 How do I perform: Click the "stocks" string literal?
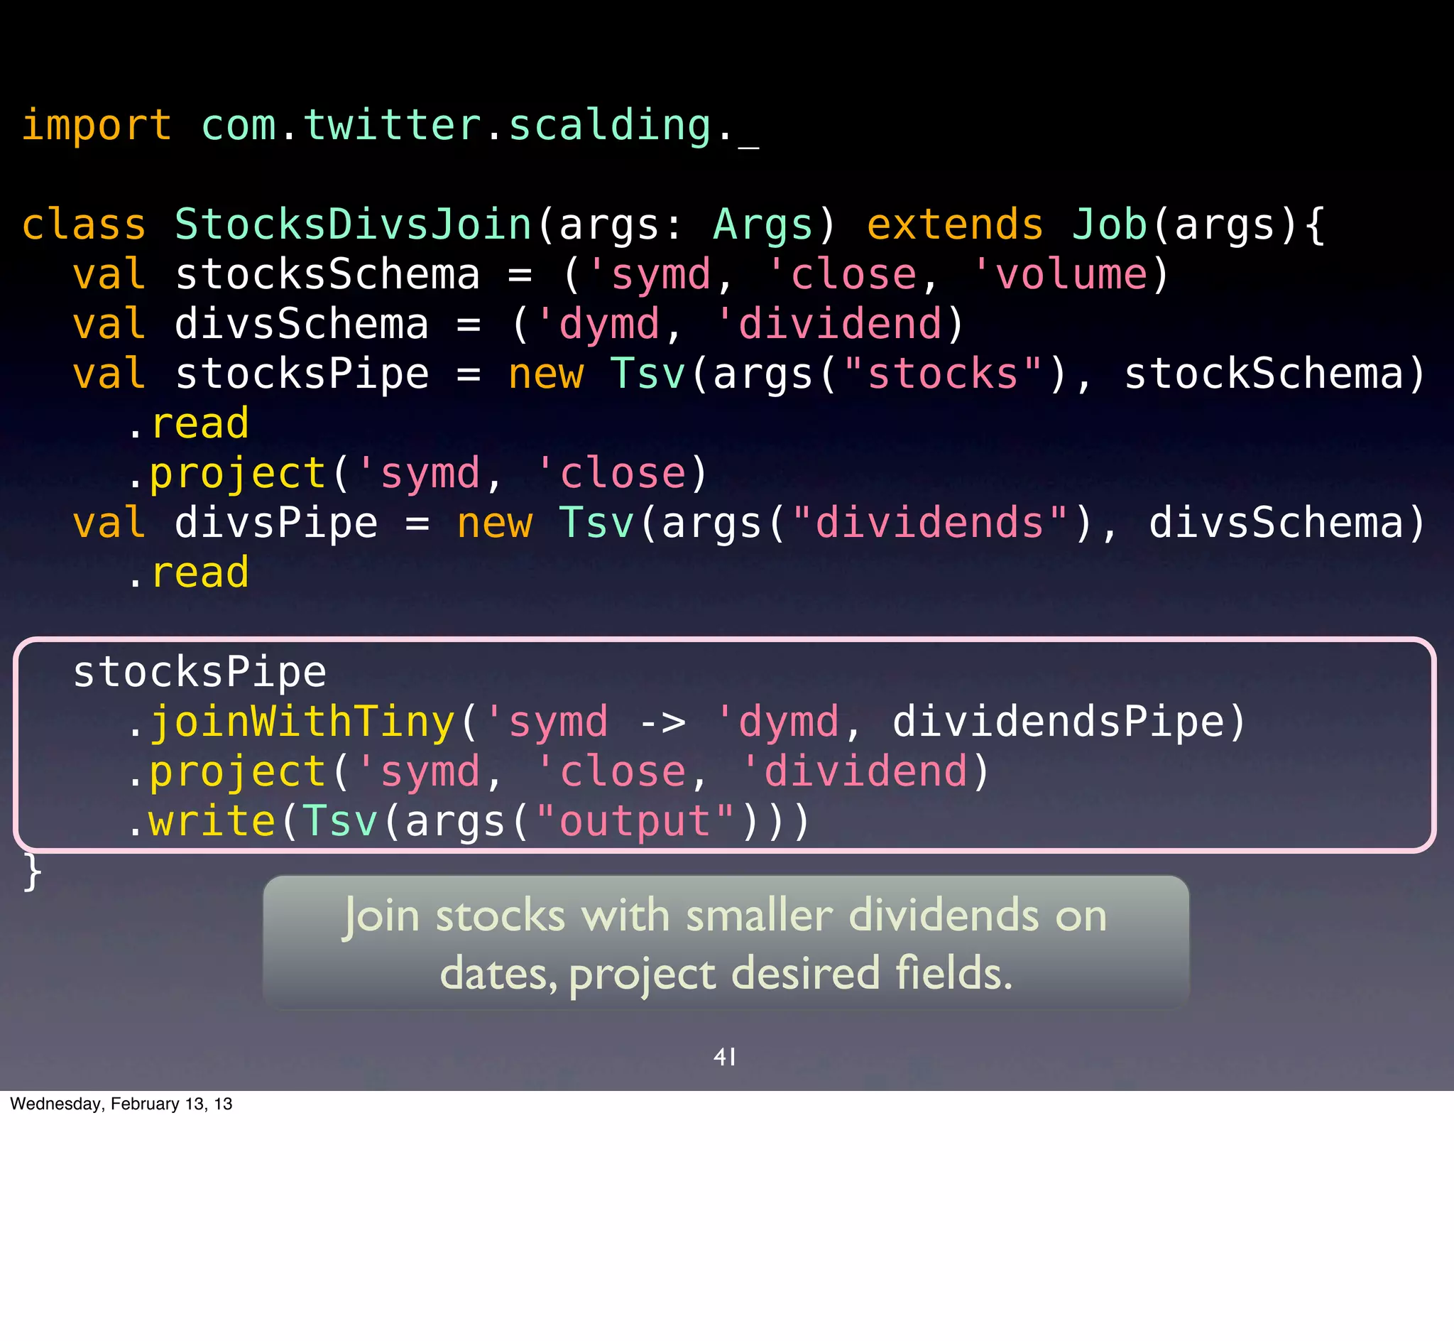943,374
